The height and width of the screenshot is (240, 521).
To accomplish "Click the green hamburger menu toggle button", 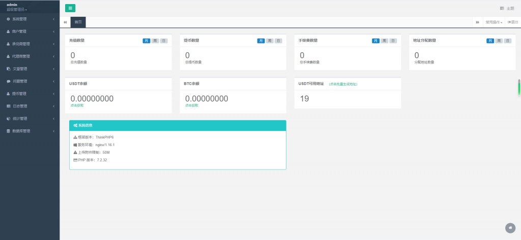I will 70,8.
